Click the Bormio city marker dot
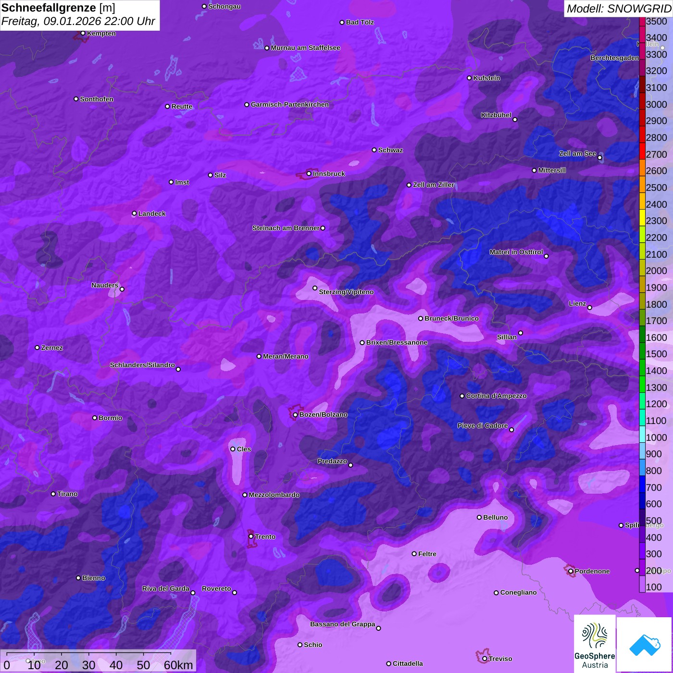This screenshot has height=673, width=673. click(x=95, y=418)
